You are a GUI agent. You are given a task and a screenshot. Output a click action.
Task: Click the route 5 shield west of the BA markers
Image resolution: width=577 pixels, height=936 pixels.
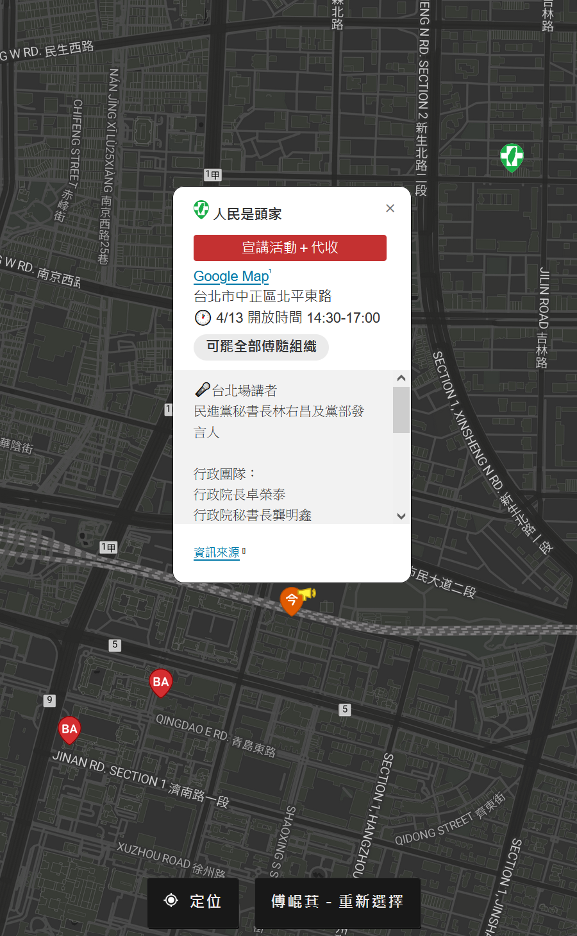[x=115, y=645]
